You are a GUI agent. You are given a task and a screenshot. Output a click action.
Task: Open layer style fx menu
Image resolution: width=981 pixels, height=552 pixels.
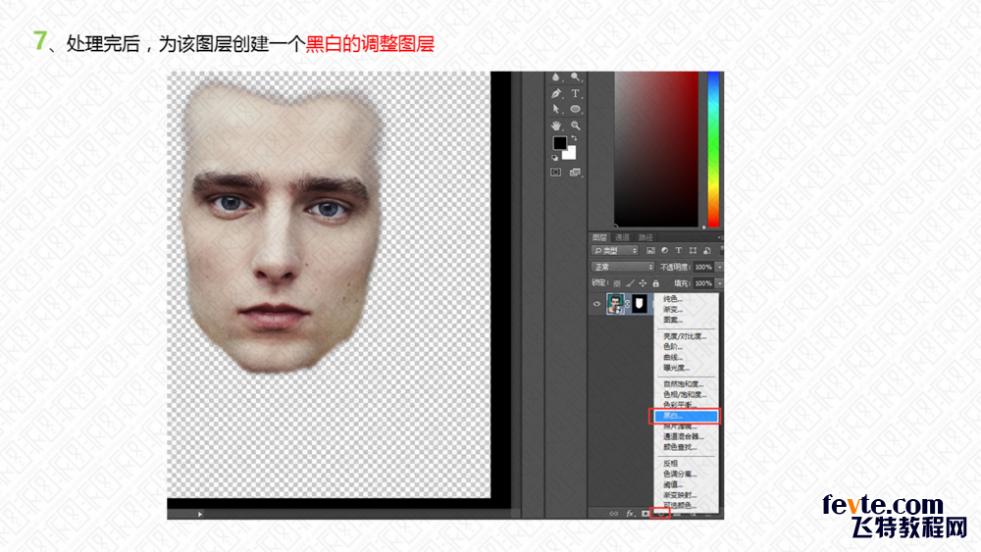tap(630, 513)
